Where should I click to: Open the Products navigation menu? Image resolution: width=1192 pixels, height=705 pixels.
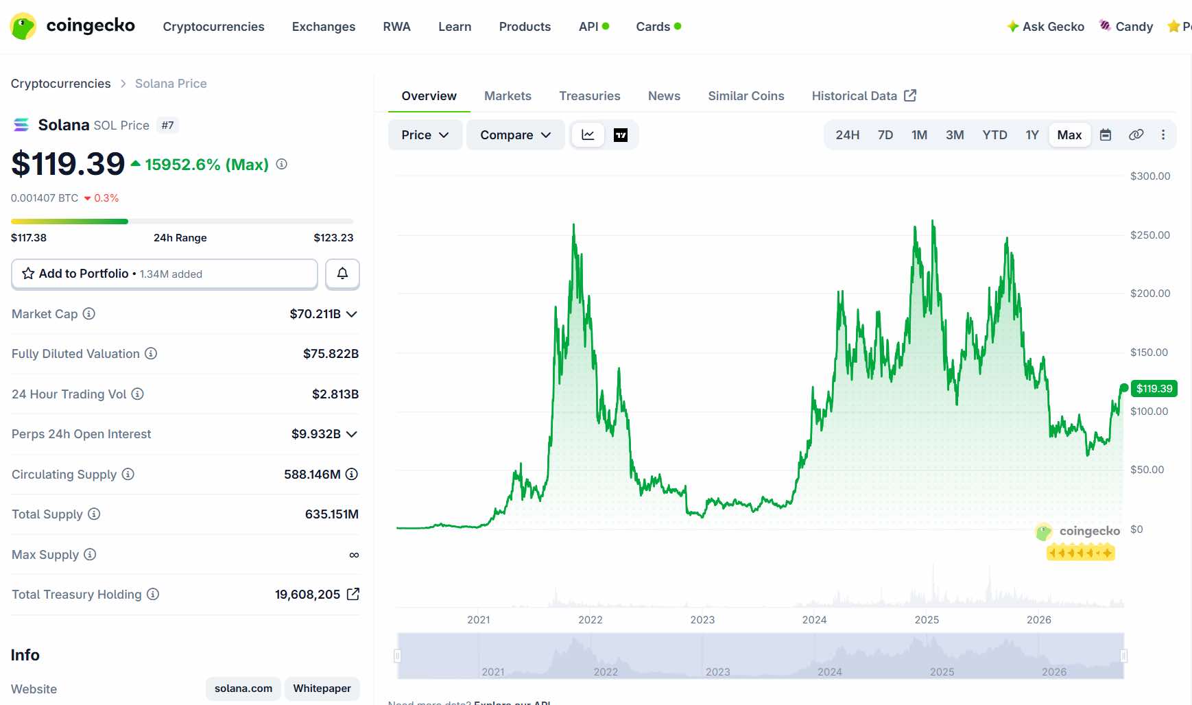525,27
